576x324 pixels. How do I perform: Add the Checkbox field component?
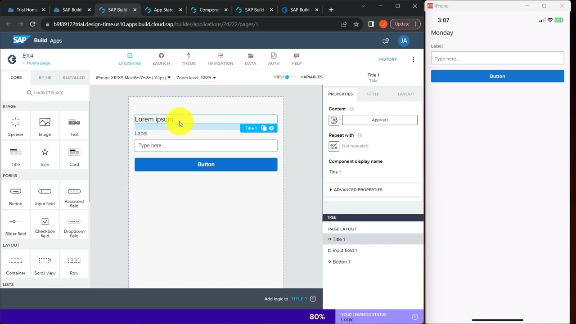(45, 225)
